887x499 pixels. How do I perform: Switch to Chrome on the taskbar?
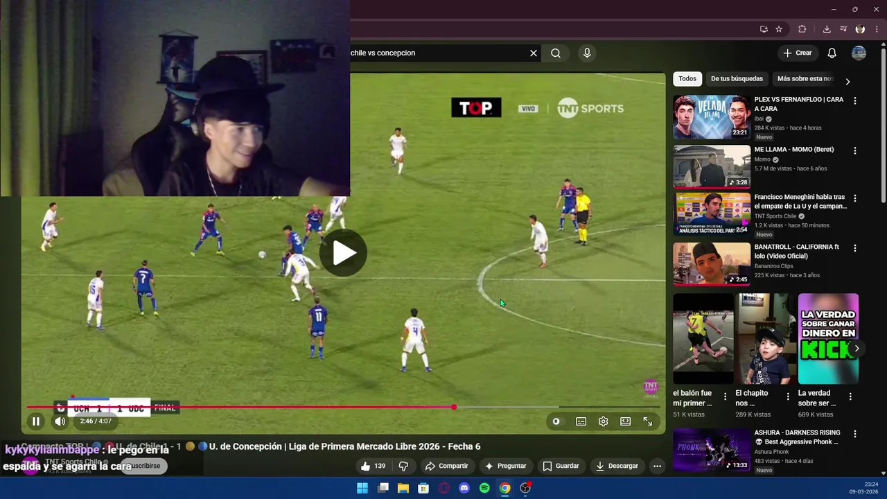[505, 488]
